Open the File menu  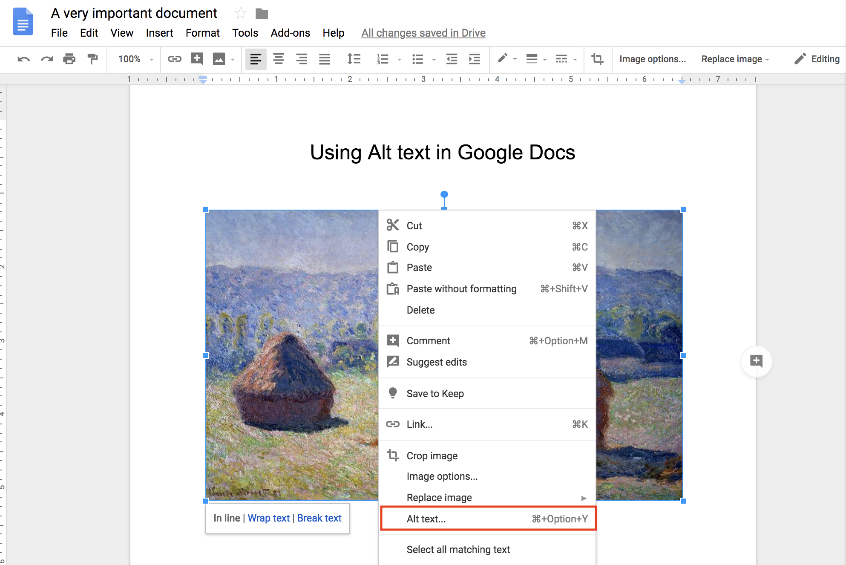click(x=59, y=33)
